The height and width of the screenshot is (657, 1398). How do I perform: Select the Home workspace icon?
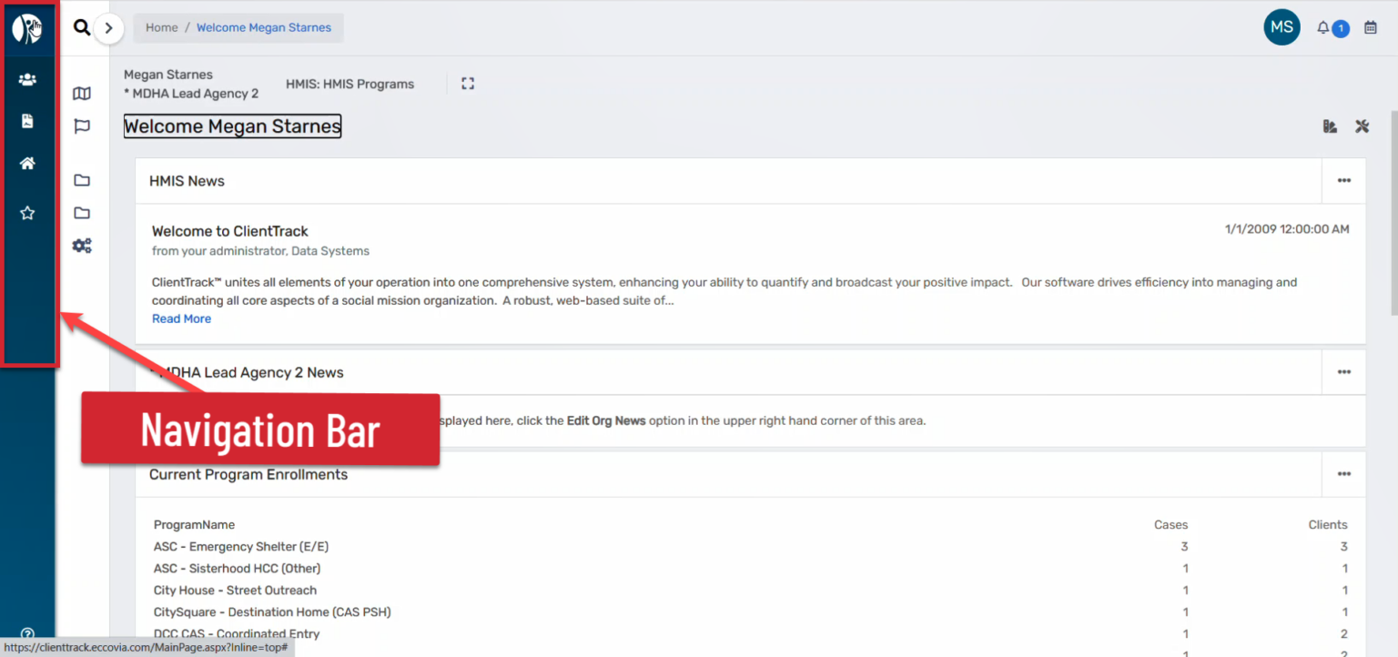[x=26, y=163]
